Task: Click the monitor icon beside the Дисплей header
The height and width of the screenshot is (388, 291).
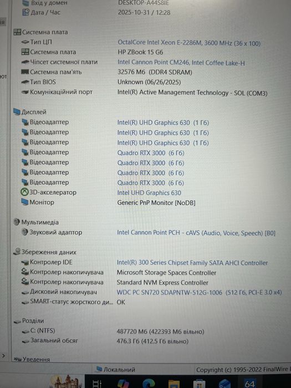Action: [17, 112]
